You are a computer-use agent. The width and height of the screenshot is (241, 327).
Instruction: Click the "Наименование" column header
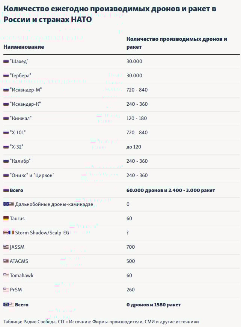(x=24, y=47)
